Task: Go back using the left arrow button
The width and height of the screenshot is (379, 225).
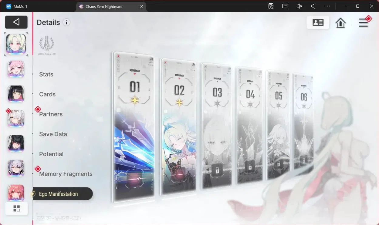Action: tap(16, 22)
